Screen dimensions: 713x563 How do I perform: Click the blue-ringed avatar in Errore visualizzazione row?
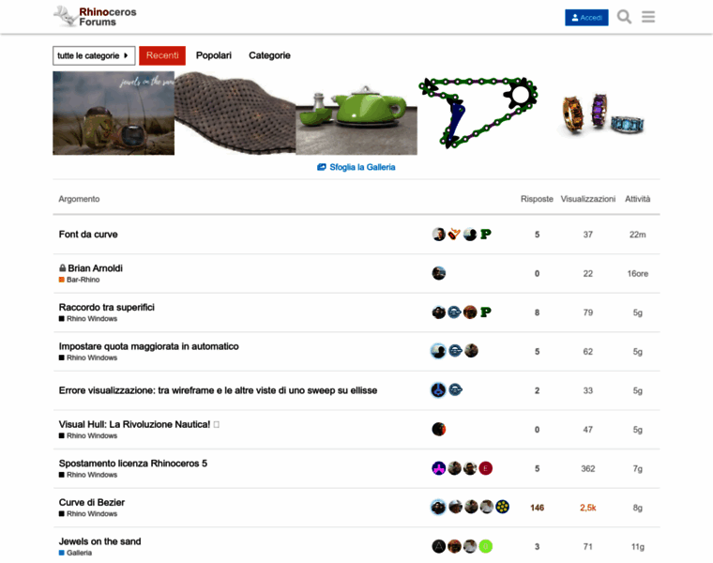[x=438, y=390]
